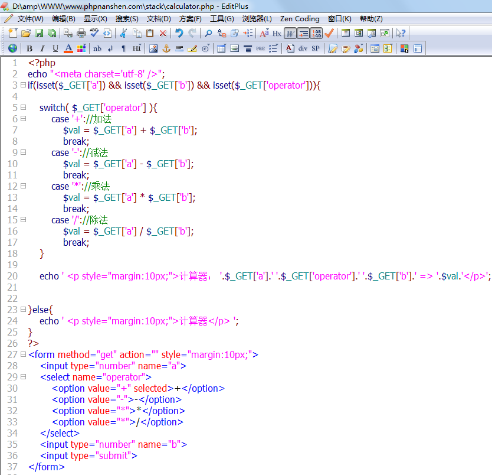492x475 pixels.
Task: Click the Find in Files icon
Action: click(234, 33)
